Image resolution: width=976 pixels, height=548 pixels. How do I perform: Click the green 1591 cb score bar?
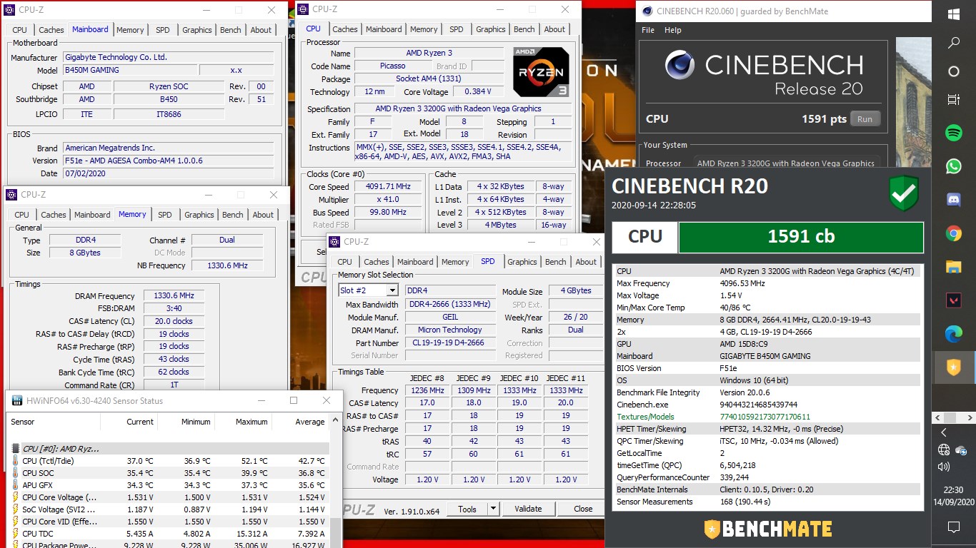coord(801,237)
